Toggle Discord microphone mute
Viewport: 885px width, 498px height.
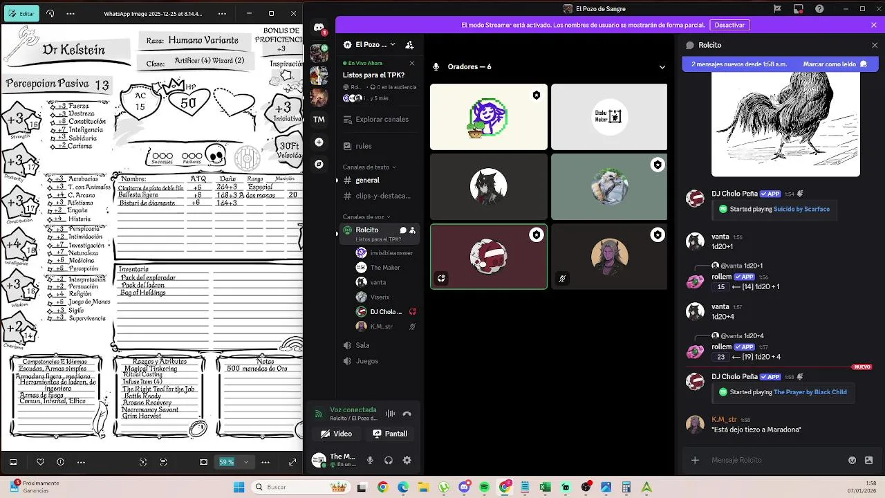pos(370,460)
